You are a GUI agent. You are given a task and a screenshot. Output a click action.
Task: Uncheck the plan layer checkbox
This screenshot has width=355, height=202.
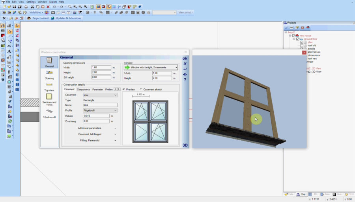point(302,42)
